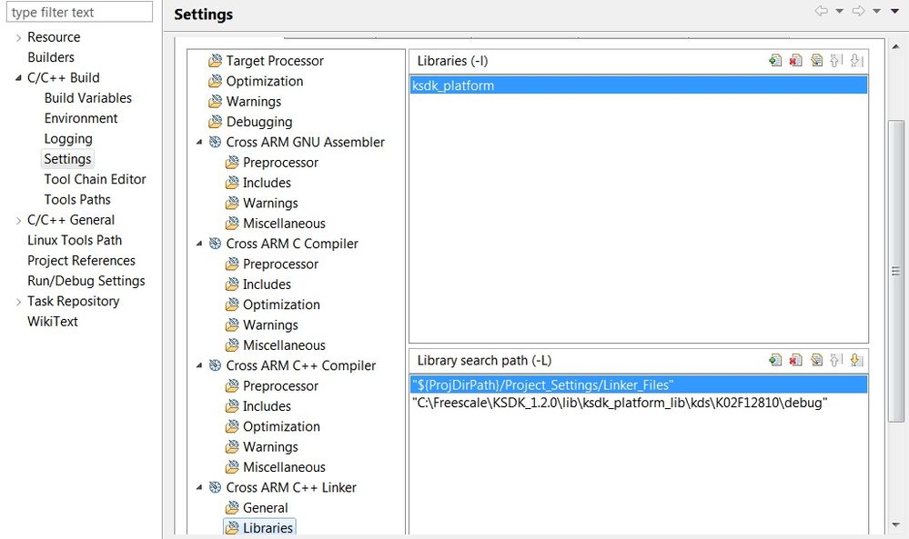Open the forward history dropdown arrow
The image size is (909, 539).
point(876,11)
